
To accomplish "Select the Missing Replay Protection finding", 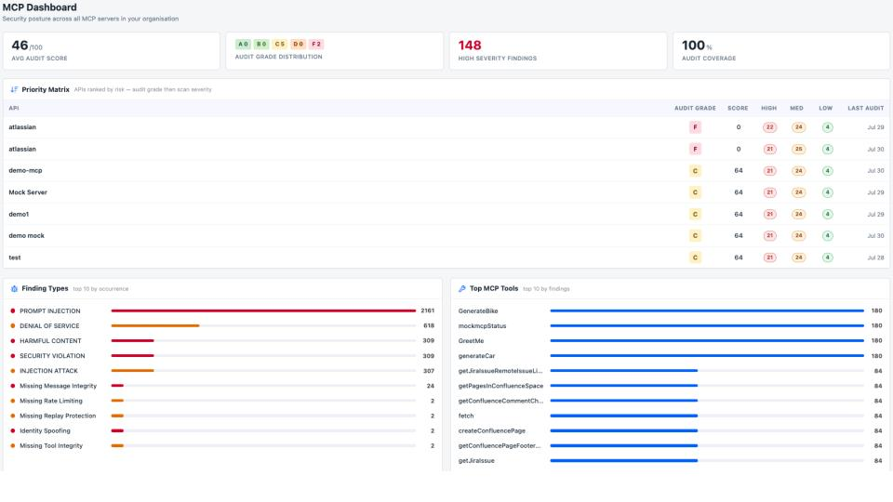I will click(58, 416).
